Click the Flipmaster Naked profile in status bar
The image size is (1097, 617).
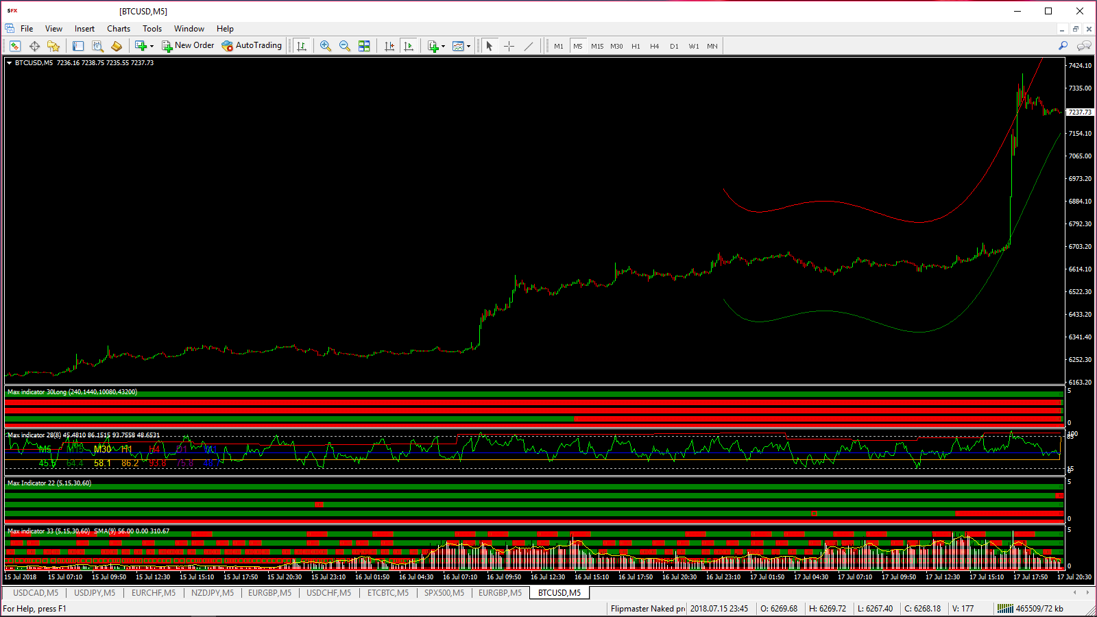point(647,609)
